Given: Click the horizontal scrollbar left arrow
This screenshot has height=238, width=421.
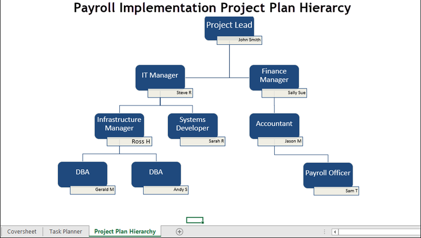Looking at the screenshot, I should [x=335, y=232].
